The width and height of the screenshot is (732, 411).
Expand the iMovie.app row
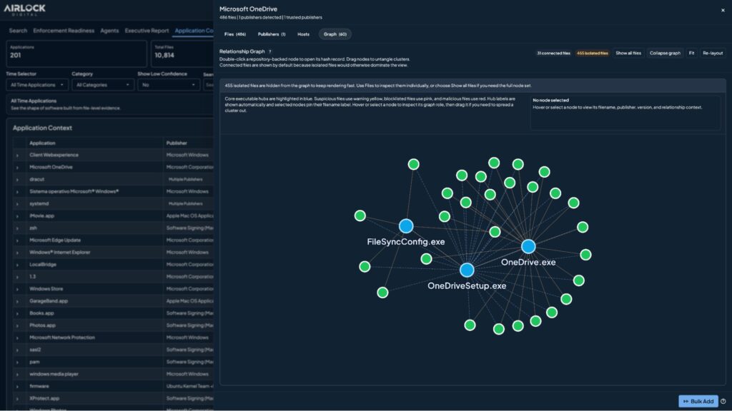[x=17, y=216]
